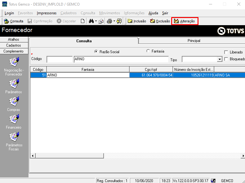Click the version Vs.122.0.0.0-SP3.00.17 status text
Image resolution: width=245 pixels, height=183 pixels.
point(190,181)
